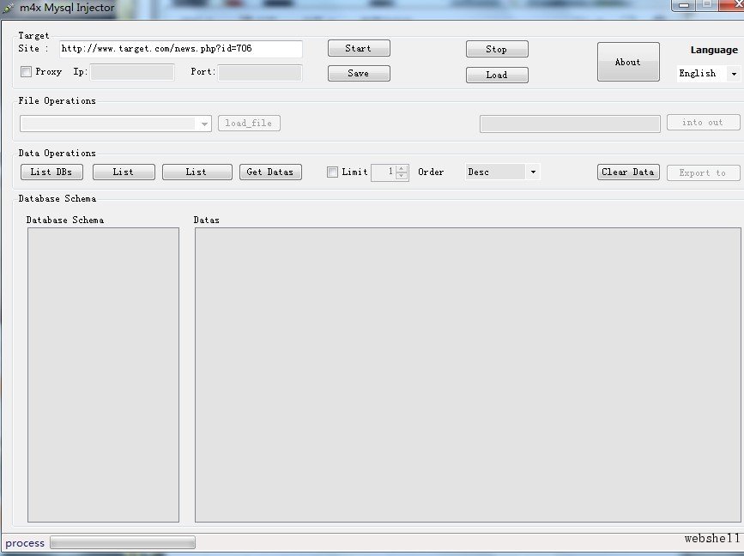Click the List button next to List DBs

(124, 172)
